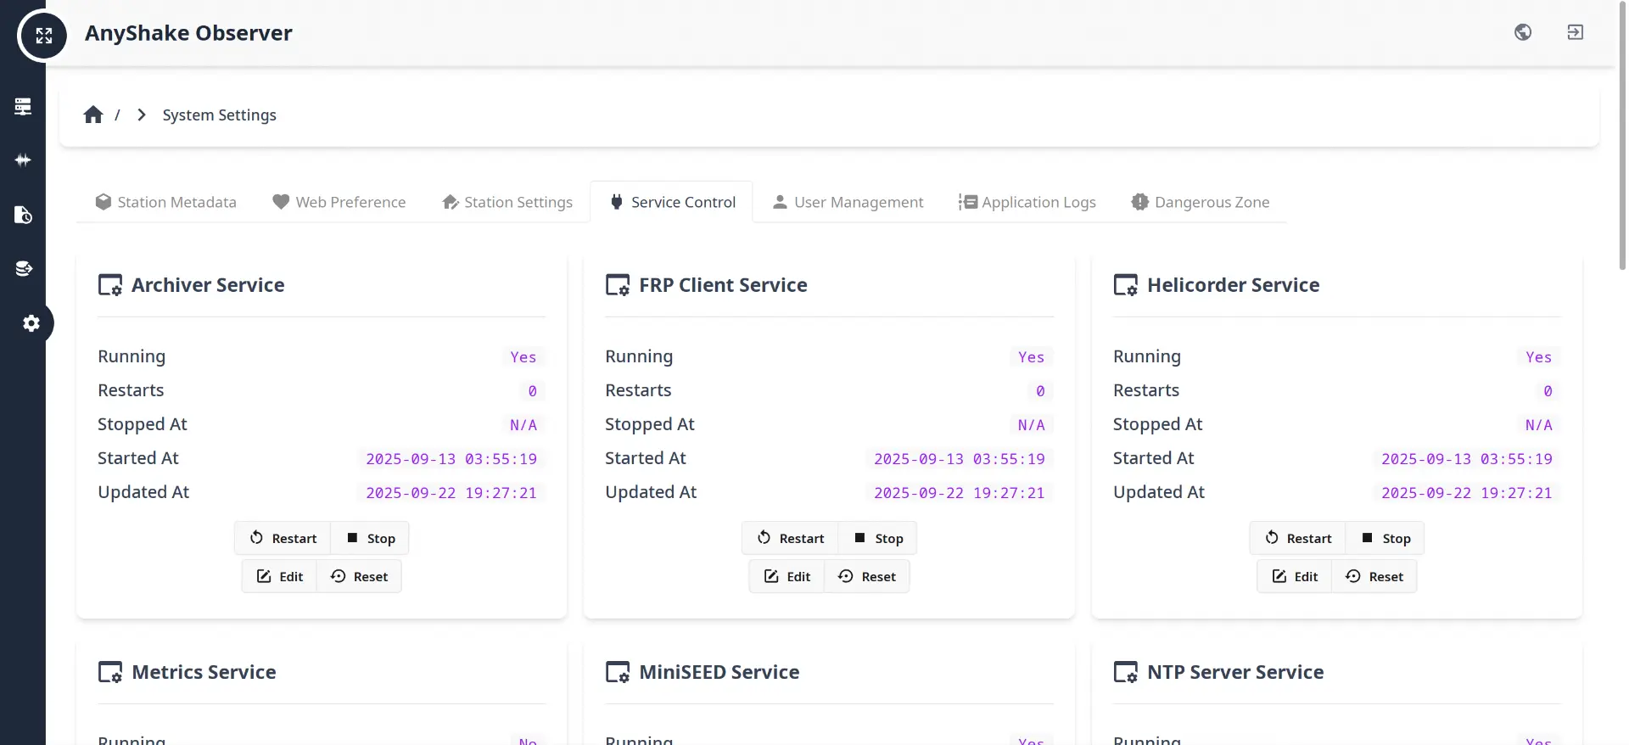This screenshot has height=745, width=1629.
Task: Reset the Helicorder Service
Action: pos(1374,576)
